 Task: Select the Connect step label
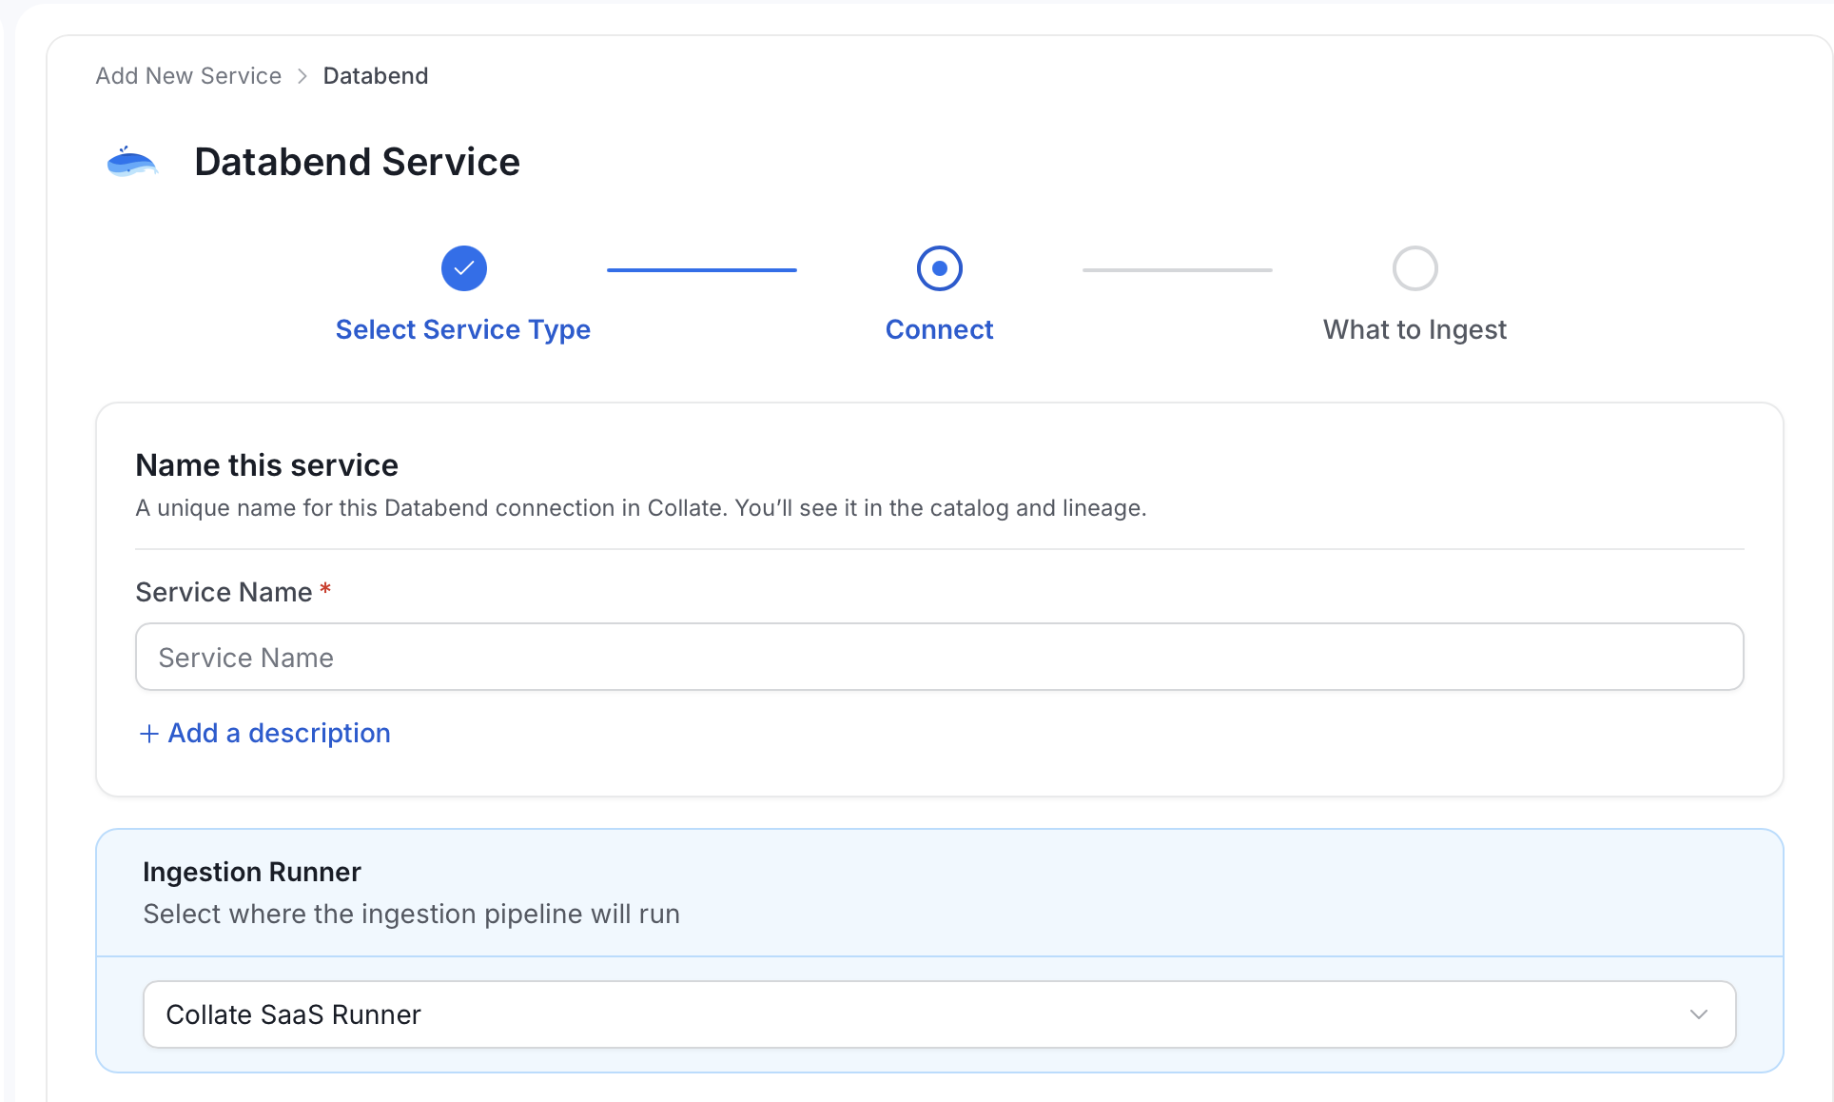point(939,329)
